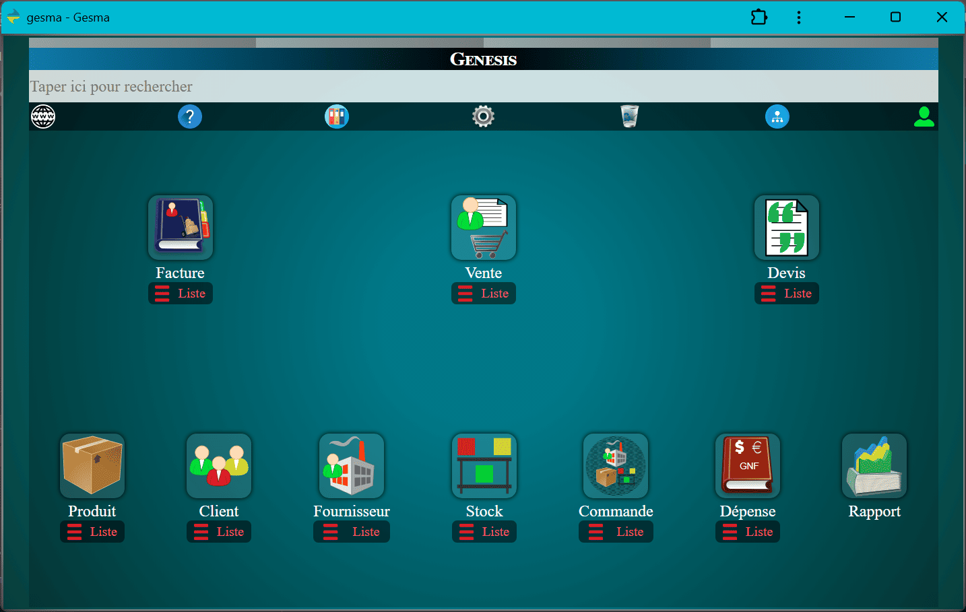The height and width of the screenshot is (612, 966).
Task: Open the Vente shopping cart icon
Action: [484, 228]
